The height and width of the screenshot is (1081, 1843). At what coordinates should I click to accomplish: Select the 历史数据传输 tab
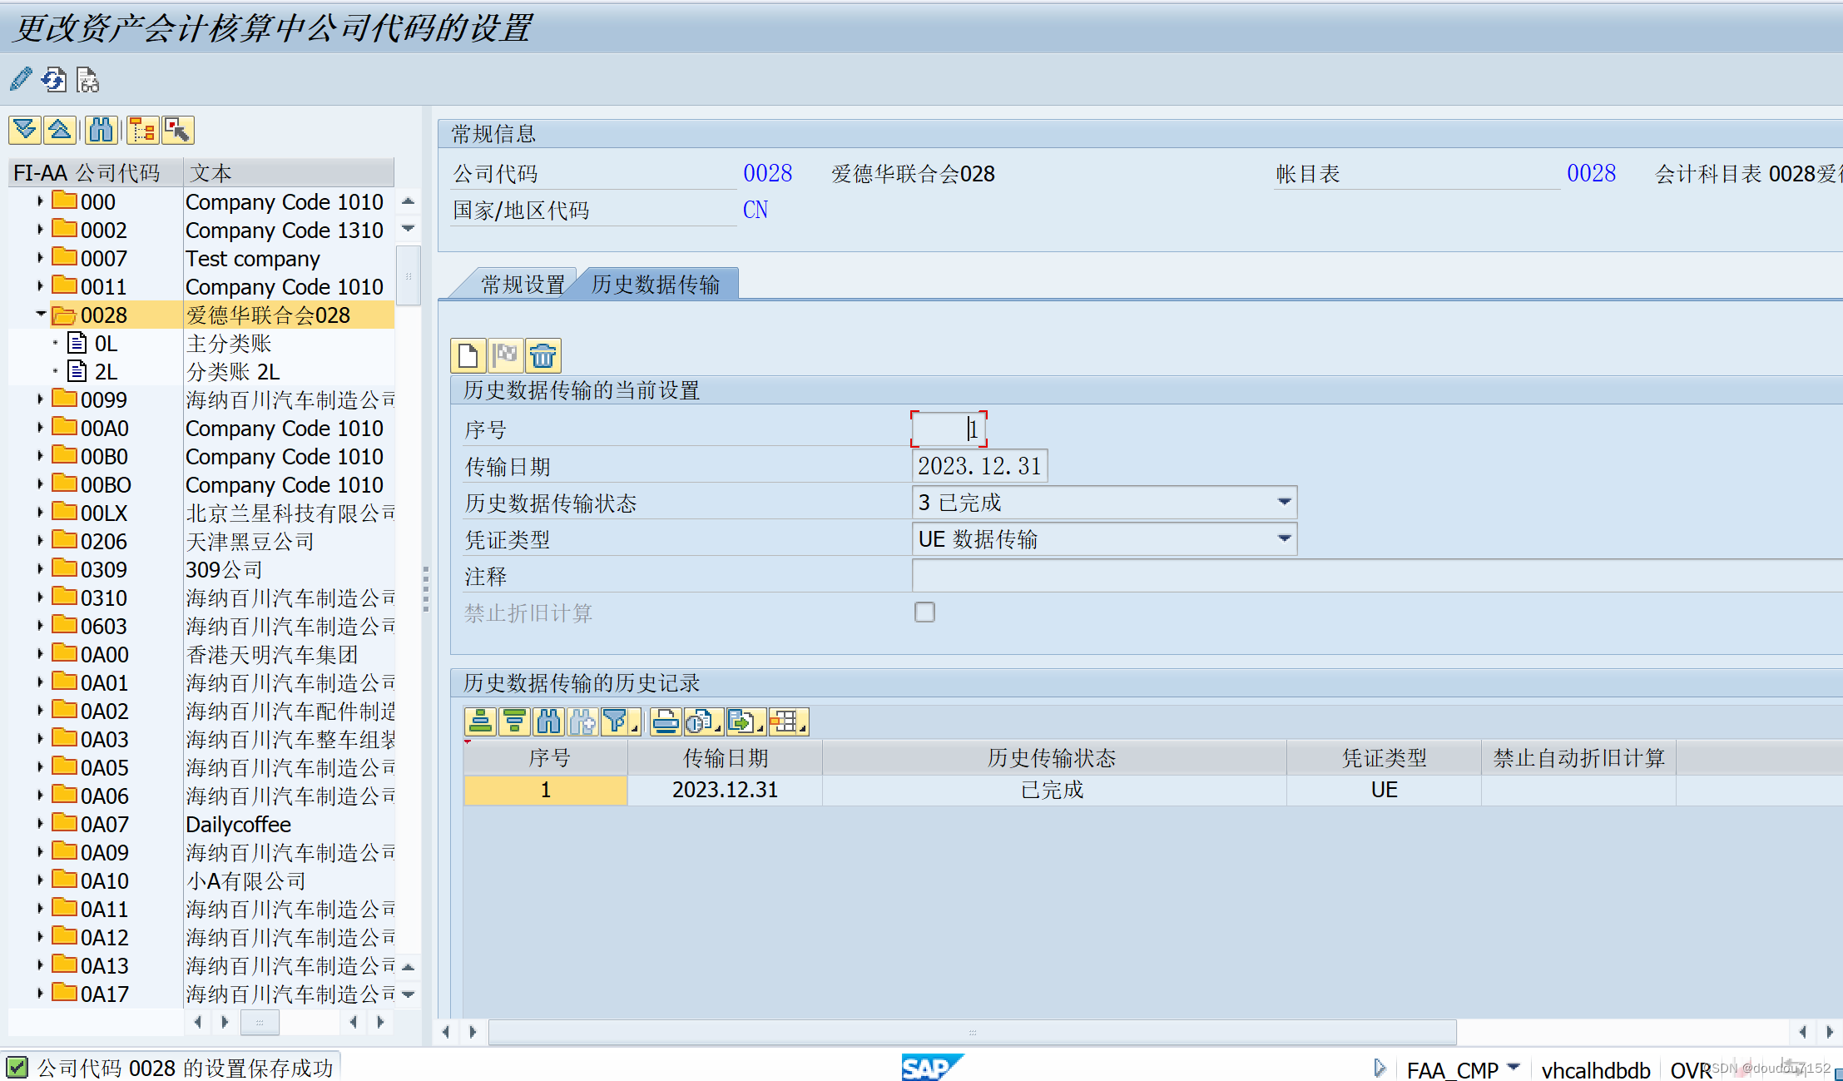coord(656,285)
